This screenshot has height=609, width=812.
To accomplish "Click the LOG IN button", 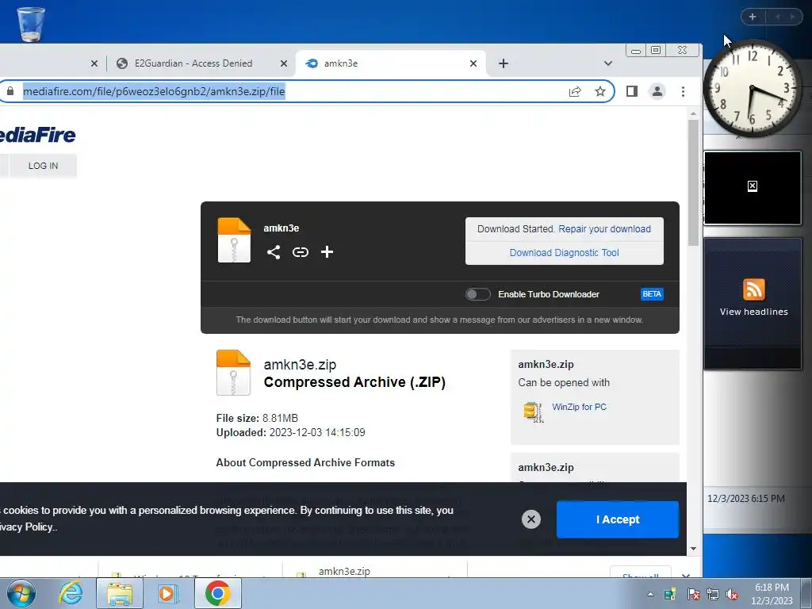I will click(x=43, y=166).
